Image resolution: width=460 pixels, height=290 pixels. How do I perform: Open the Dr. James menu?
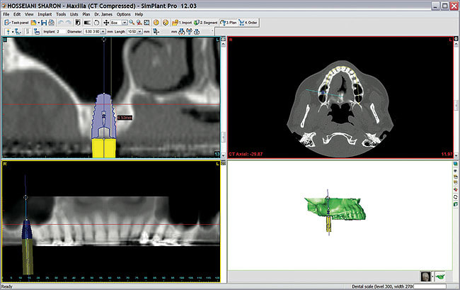click(102, 14)
